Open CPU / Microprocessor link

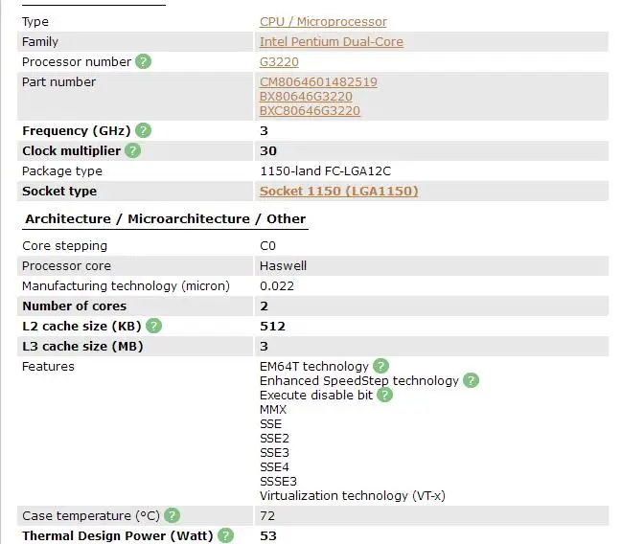(323, 22)
